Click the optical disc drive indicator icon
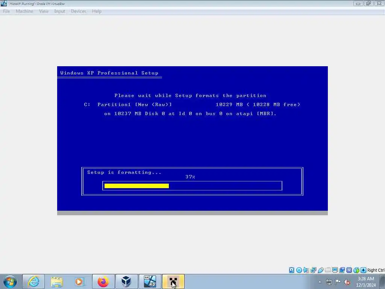The height and width of the screenshot is (289, 385). [x=299, y=270]
